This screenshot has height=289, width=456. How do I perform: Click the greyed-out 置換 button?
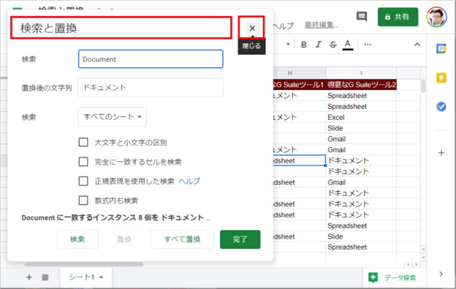click(124, 239)
